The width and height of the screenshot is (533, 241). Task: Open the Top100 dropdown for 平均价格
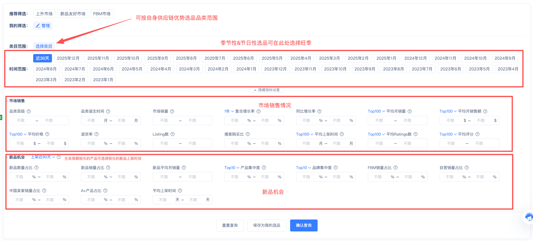point(18,134)
